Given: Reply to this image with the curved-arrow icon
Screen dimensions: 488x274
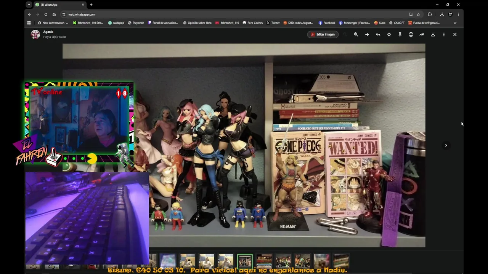Looking at the screenshot, I should [378, 34].
